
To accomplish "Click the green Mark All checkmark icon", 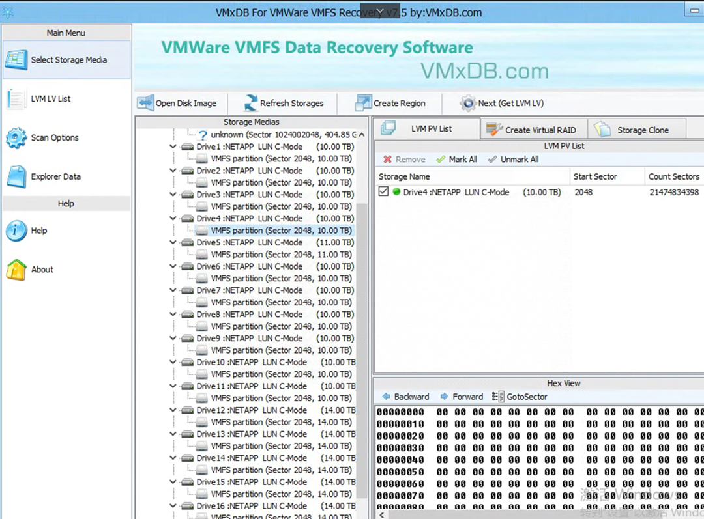I will pos(441,160).
